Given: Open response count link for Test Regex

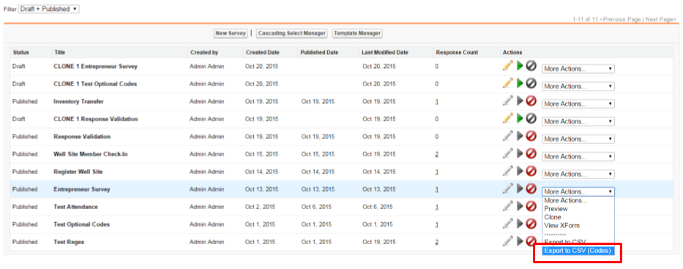Looking at the screenshot, I should (x=436, y=242).
